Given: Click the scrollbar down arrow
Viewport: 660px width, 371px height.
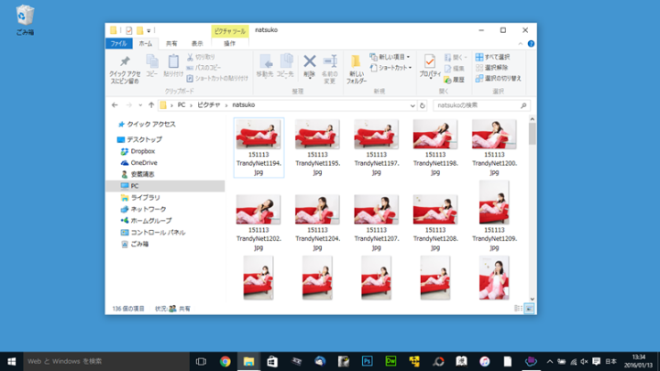Looking at the screenshot, I should (x=532, y=299).
